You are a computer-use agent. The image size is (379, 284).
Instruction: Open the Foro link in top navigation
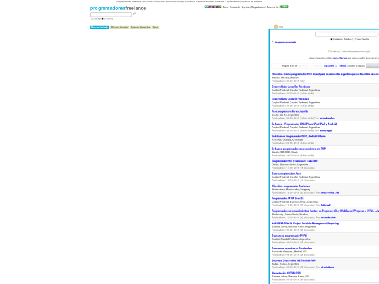click(225, 7)
